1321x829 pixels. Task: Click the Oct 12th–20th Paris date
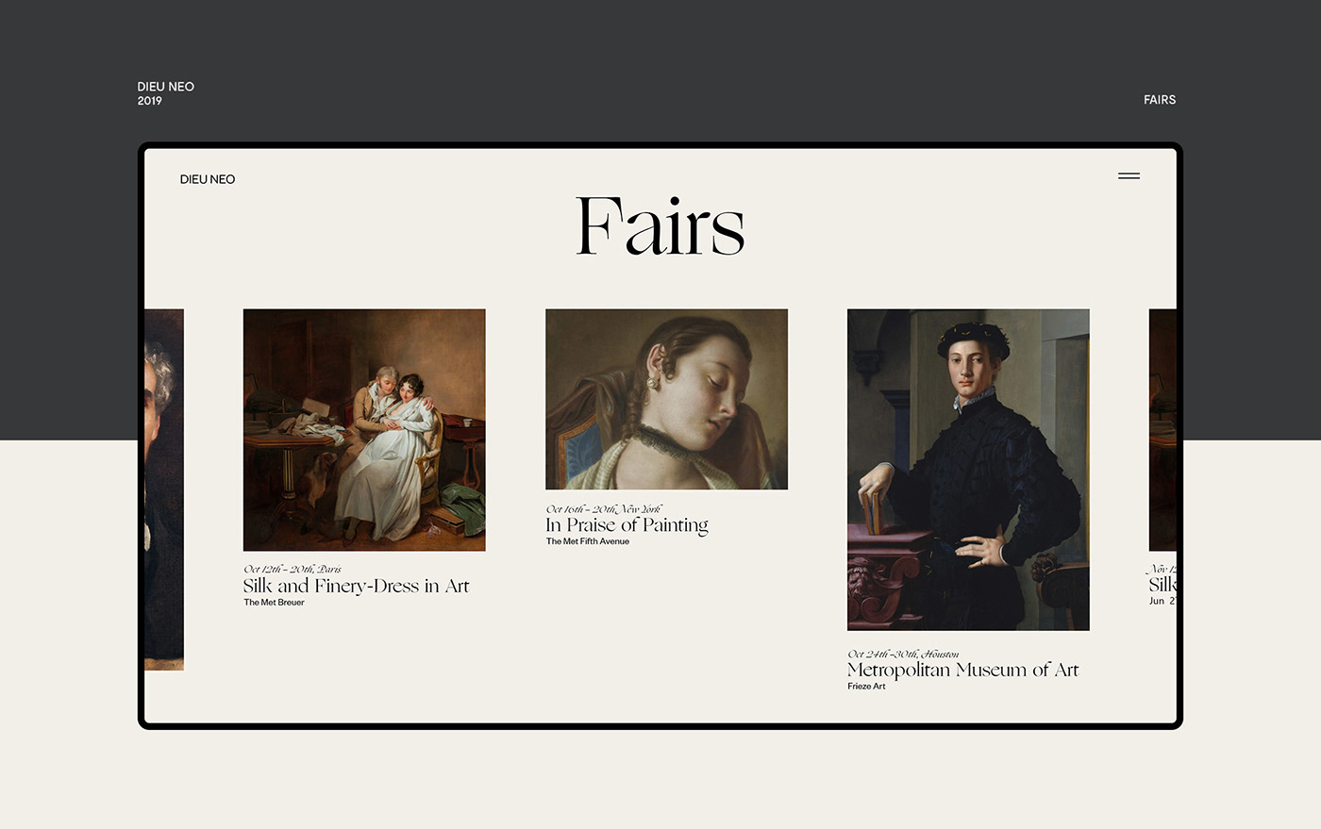pyautogui.click(x=293, y=569)
